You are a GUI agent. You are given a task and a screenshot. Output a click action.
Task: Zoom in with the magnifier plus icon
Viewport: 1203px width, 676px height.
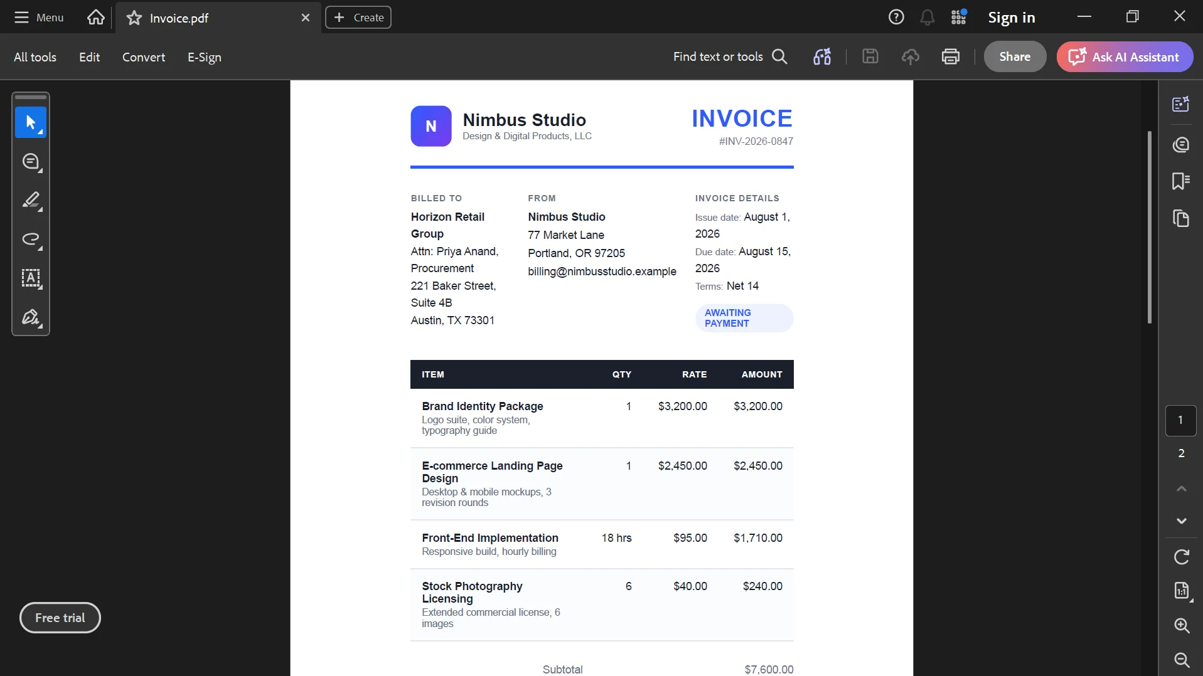point(1182,625)
